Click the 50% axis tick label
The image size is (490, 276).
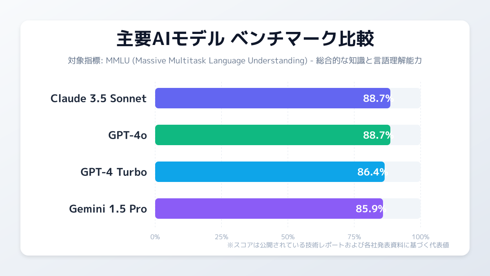pos(288,237)
